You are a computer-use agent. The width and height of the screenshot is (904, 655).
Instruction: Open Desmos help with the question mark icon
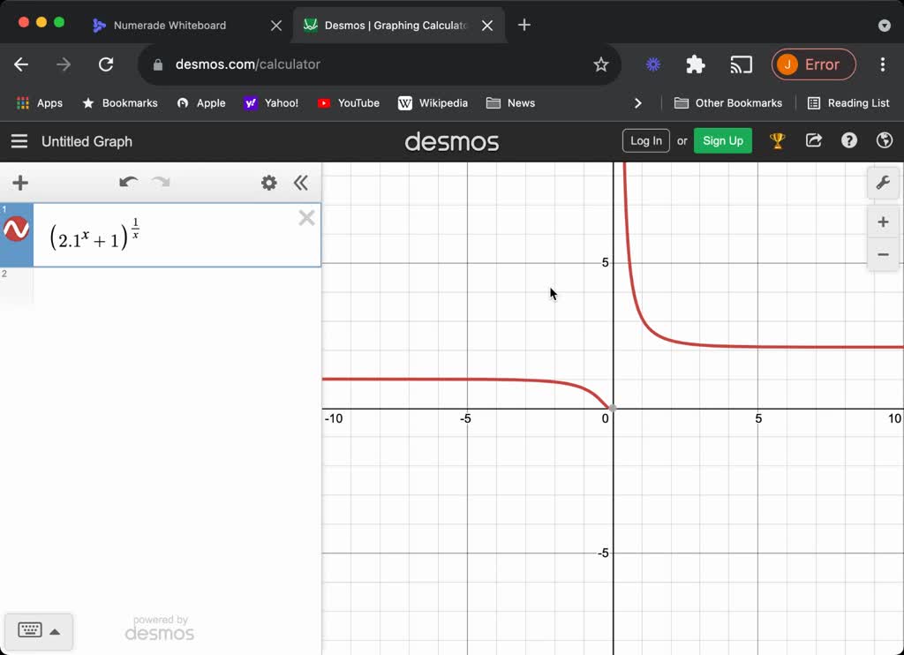[x=848, y=140]
